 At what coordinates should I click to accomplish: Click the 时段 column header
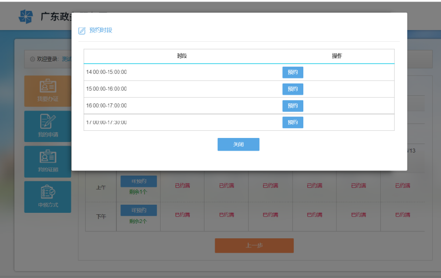pyautogui.click(x=182, y=56)
